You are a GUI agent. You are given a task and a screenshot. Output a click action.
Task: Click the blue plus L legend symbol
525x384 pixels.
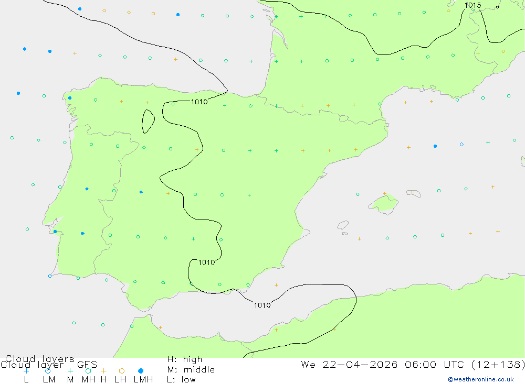26,371
